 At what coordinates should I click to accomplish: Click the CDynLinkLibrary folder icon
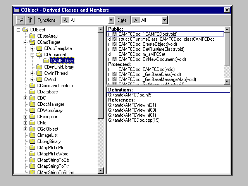click(40, 67)
